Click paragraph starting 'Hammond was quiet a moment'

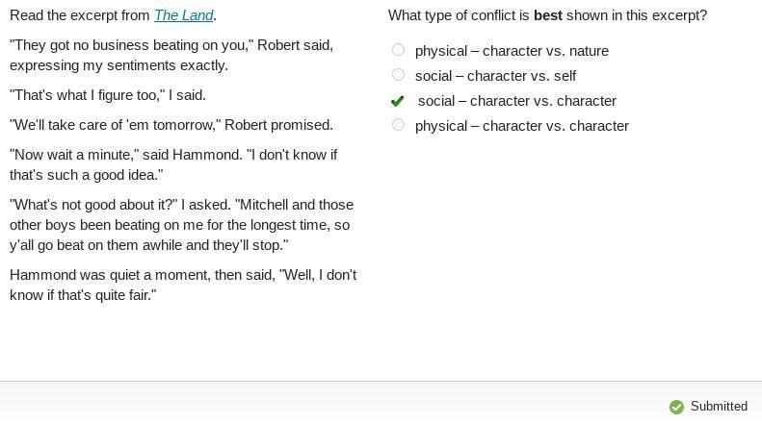pos(183,286)
